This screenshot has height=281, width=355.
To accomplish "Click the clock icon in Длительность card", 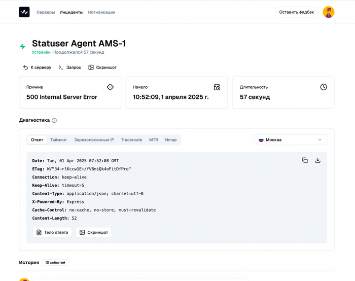I will tap(324, 87).
